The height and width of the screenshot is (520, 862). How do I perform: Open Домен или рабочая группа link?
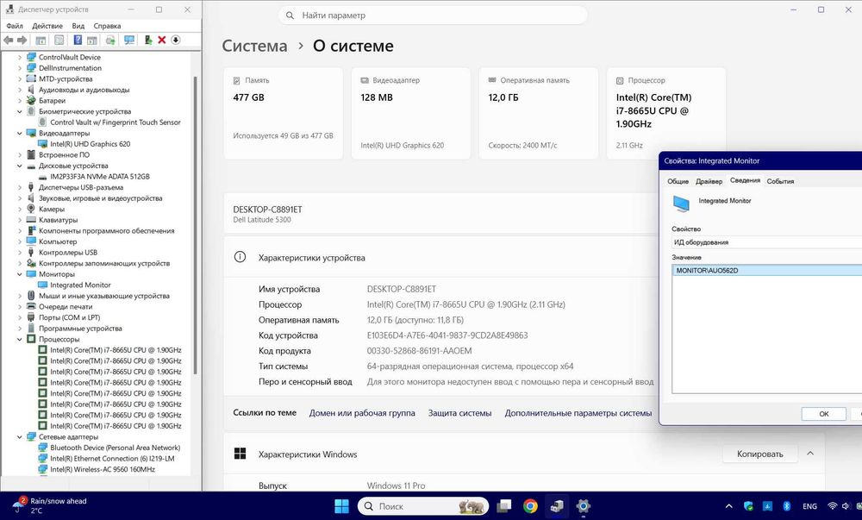pyautogui.click(x=362, y=413)
